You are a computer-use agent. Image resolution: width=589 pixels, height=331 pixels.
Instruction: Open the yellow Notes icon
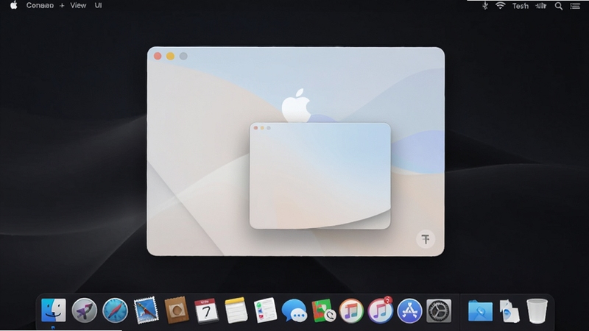pyautogui.click(x=236, y=310)
